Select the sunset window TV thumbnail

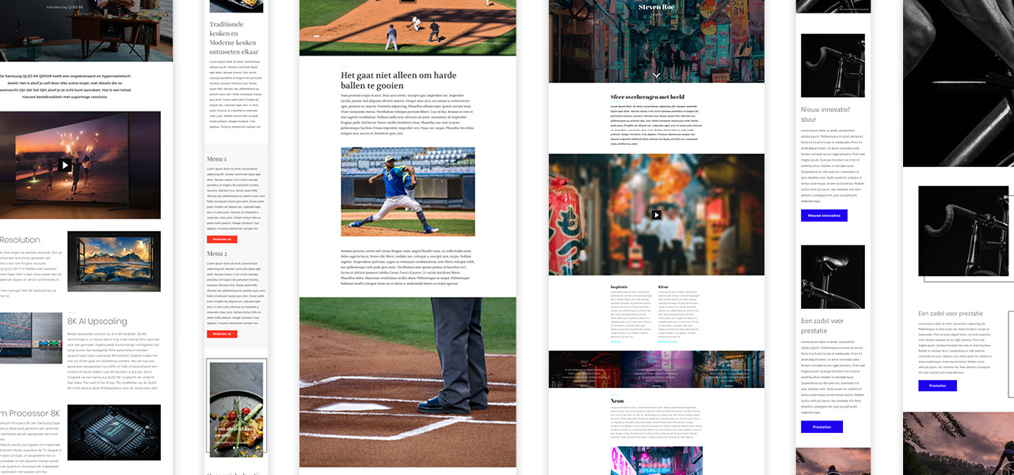click(x=114, y=261)
